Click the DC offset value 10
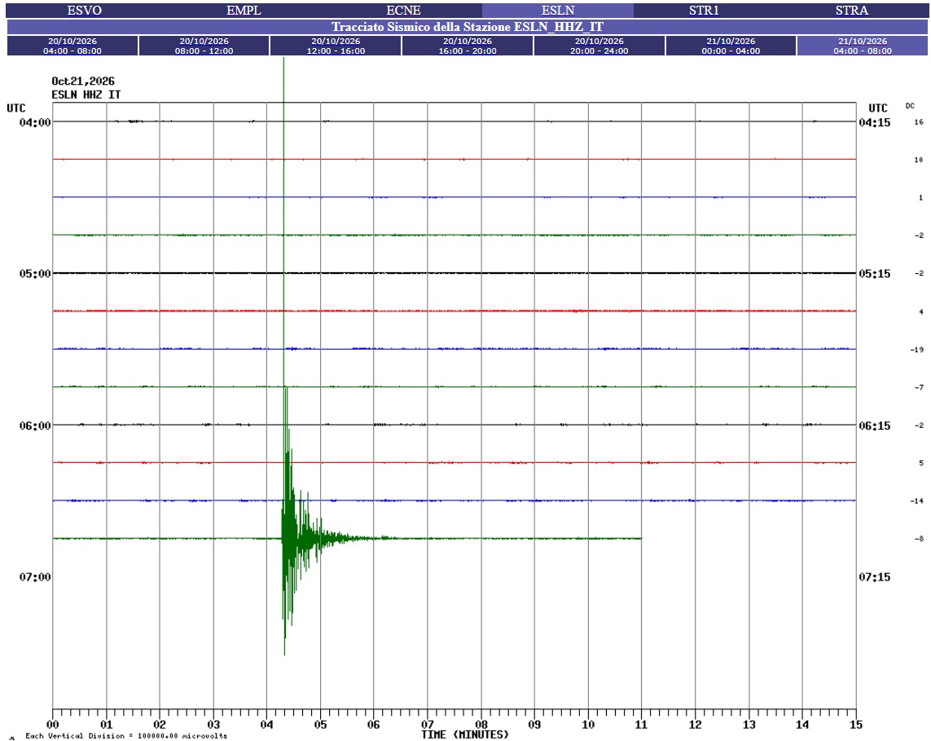 (919, 160)
